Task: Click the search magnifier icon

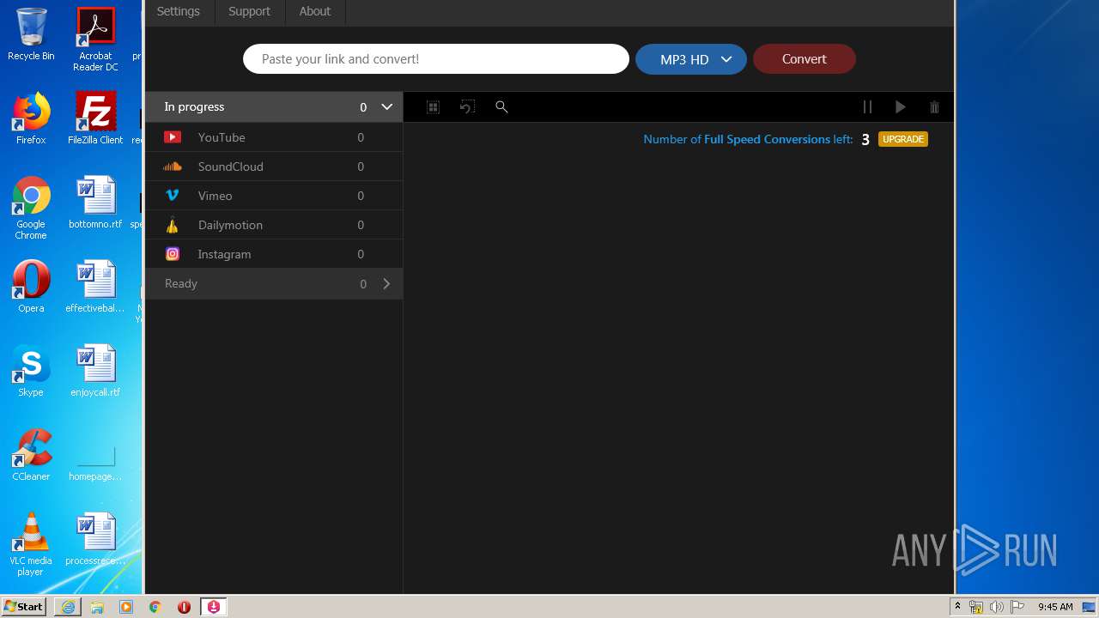Action: point(501,107)
